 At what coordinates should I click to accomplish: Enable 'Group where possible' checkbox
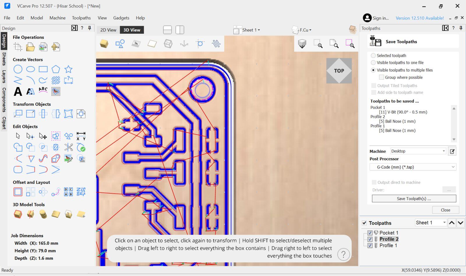(x=381, y=77)
